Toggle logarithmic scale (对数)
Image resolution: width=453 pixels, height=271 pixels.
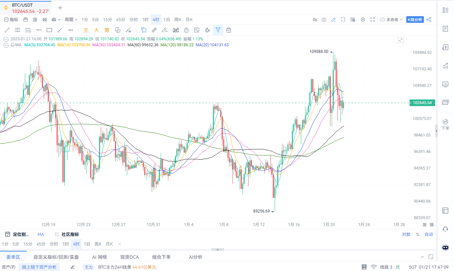pyautogui.click(x=406, y=234)
